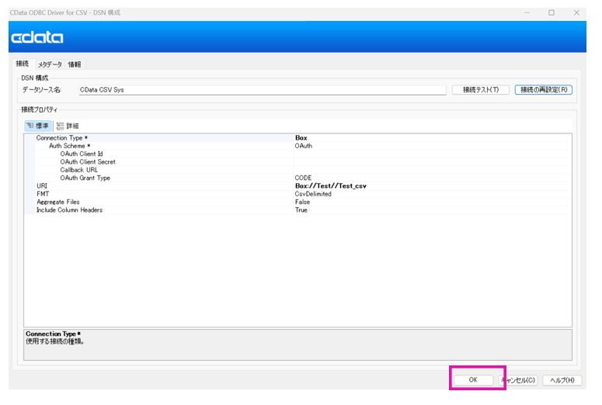
Task: Minimize the DSN configuration window
Action: (x=527, y=12)
